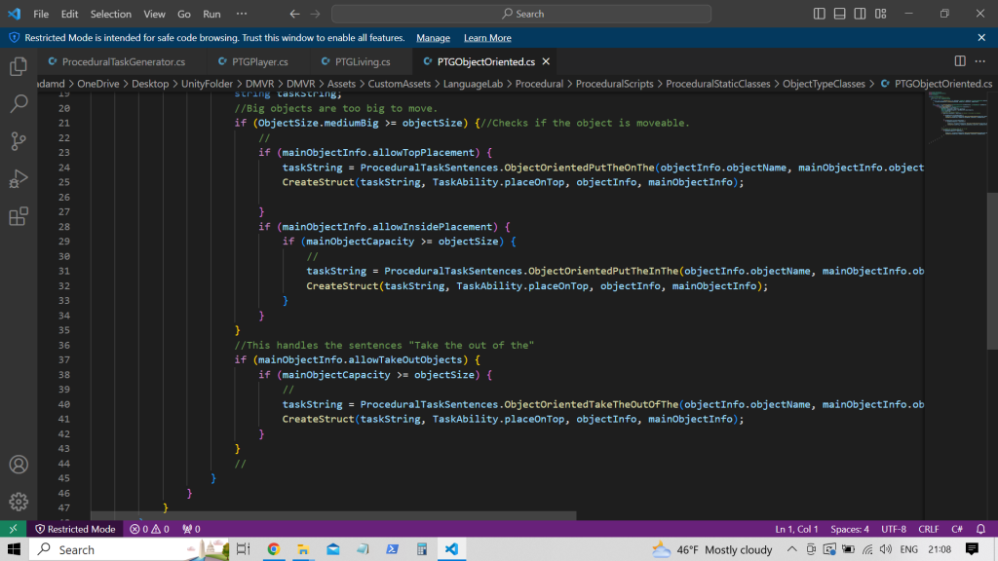Viewport: 998px width, 561px height.
Task: Open the Search view in activity bar
Action: coord(19,103)
